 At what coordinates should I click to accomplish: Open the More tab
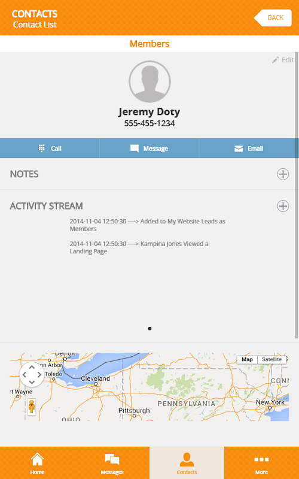(261, 463)
